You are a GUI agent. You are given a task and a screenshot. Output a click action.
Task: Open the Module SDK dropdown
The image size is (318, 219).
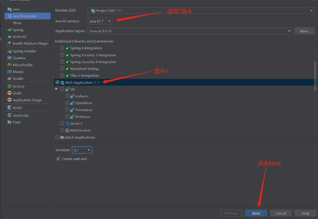coord(201,11)
